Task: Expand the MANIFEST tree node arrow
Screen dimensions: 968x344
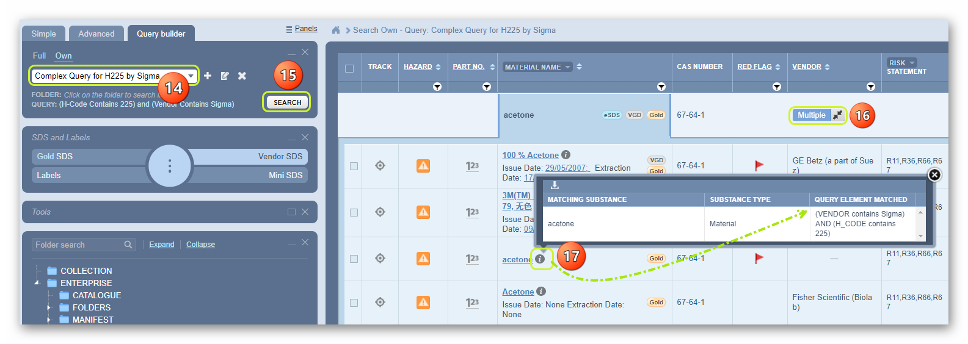Action: pyautogui.click(x=49, y=320)
